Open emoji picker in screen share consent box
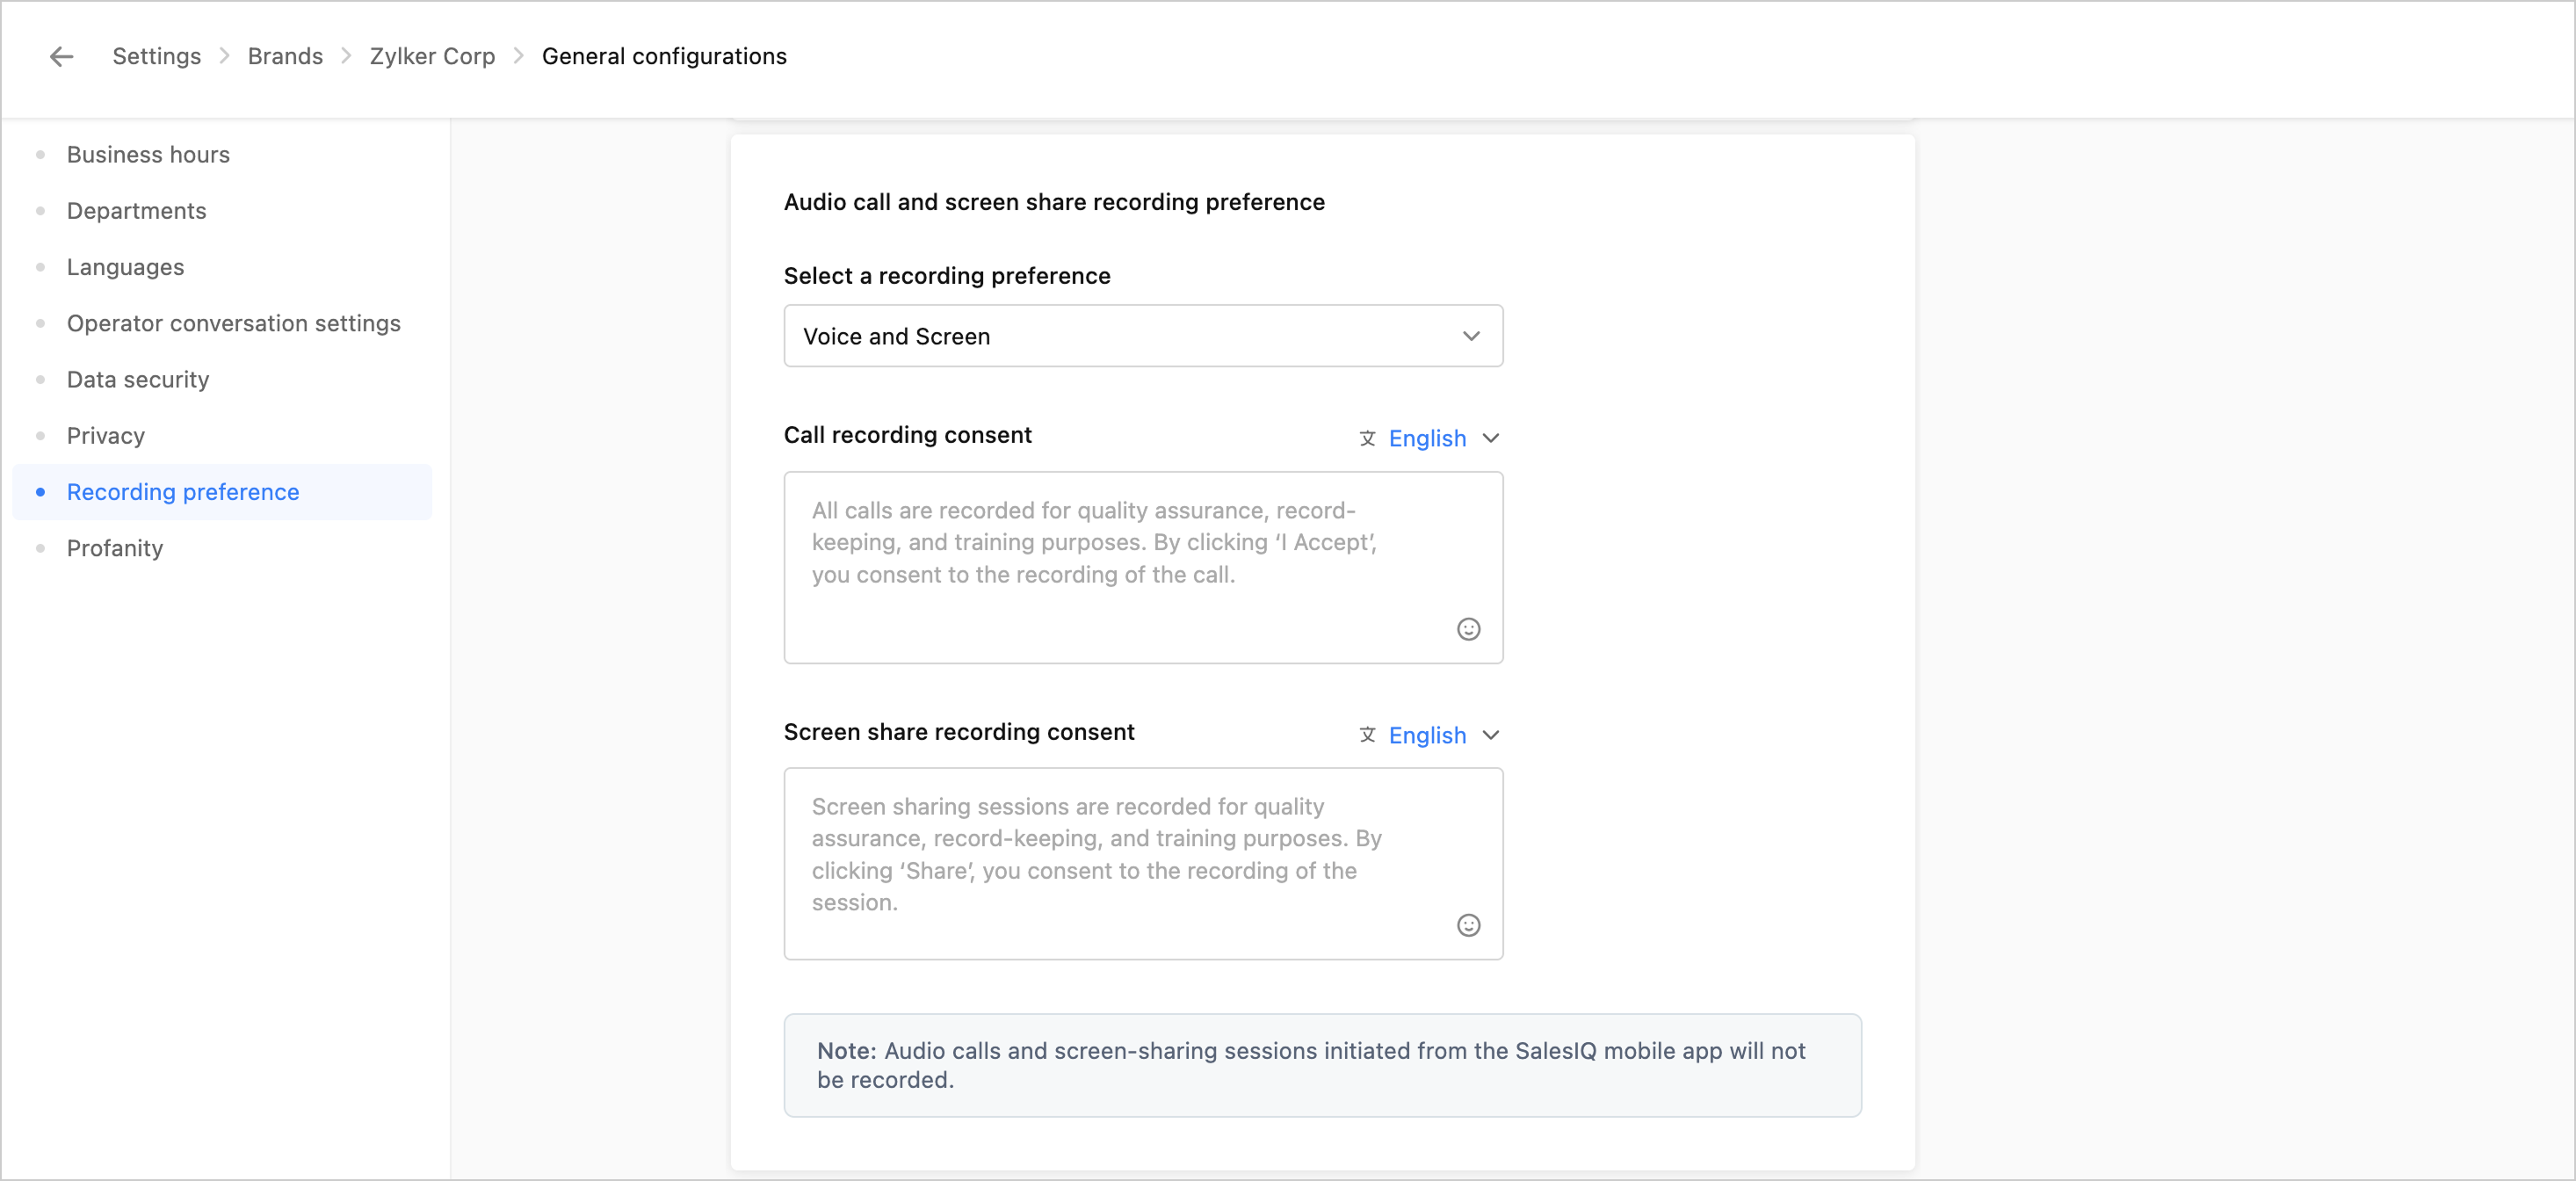 [x=1467, y=925]
